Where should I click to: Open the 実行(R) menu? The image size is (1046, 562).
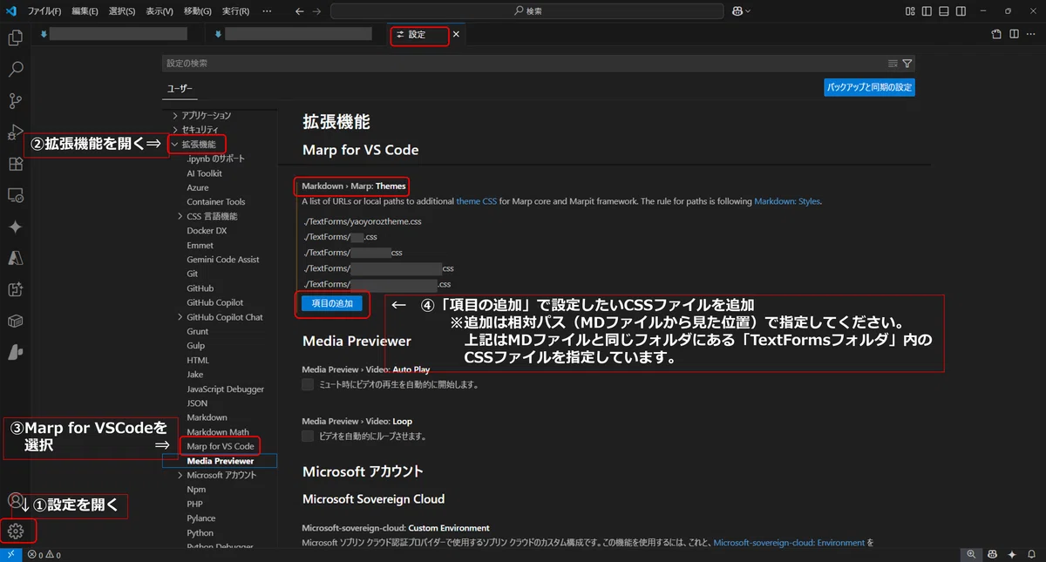click(x=235, y=11)
